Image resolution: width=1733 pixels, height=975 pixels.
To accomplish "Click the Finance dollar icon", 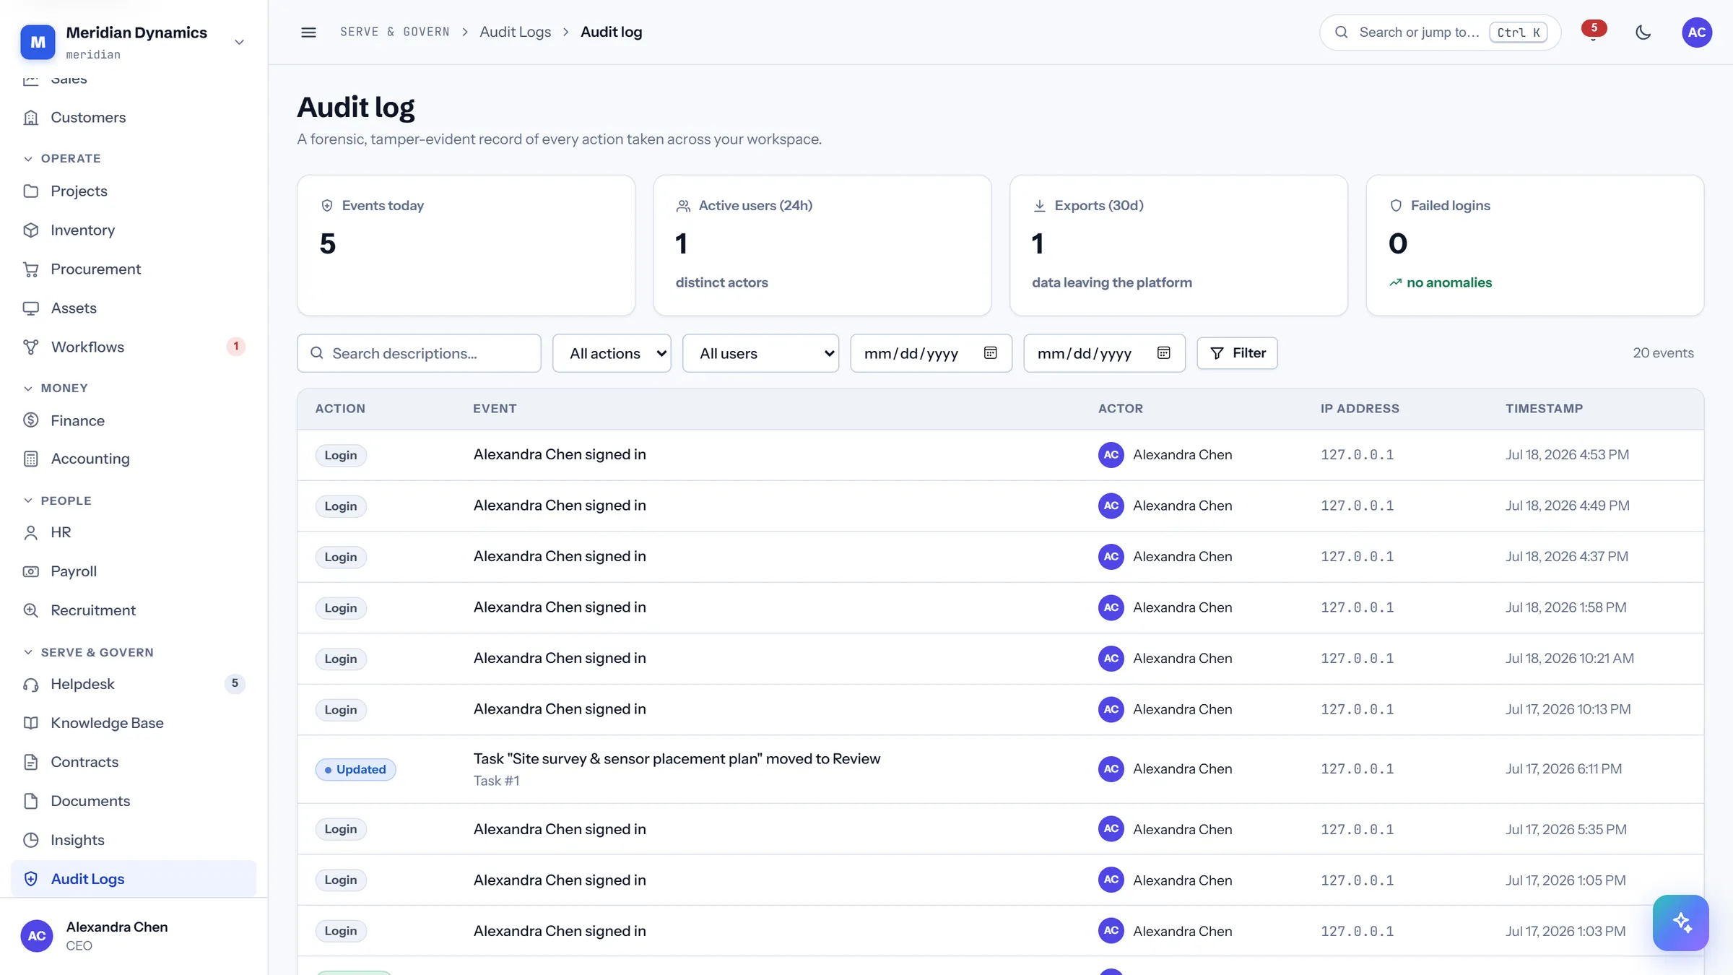I will (30, 420).
